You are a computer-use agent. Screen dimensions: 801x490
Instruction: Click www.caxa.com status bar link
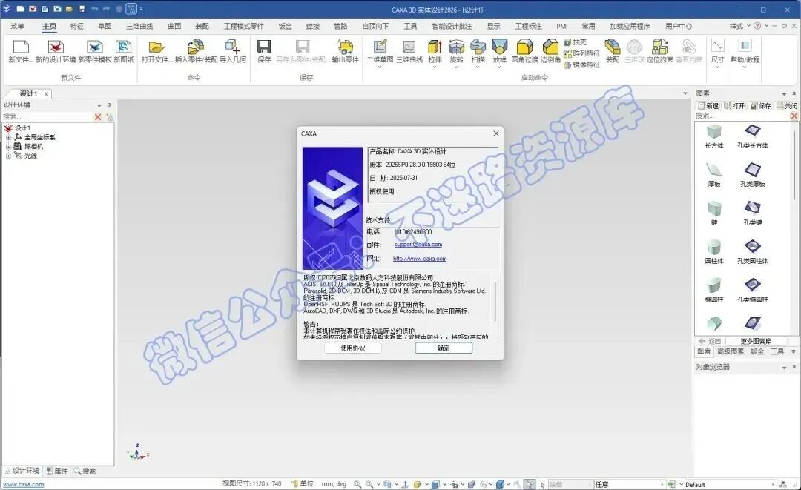tap(24, 485)
